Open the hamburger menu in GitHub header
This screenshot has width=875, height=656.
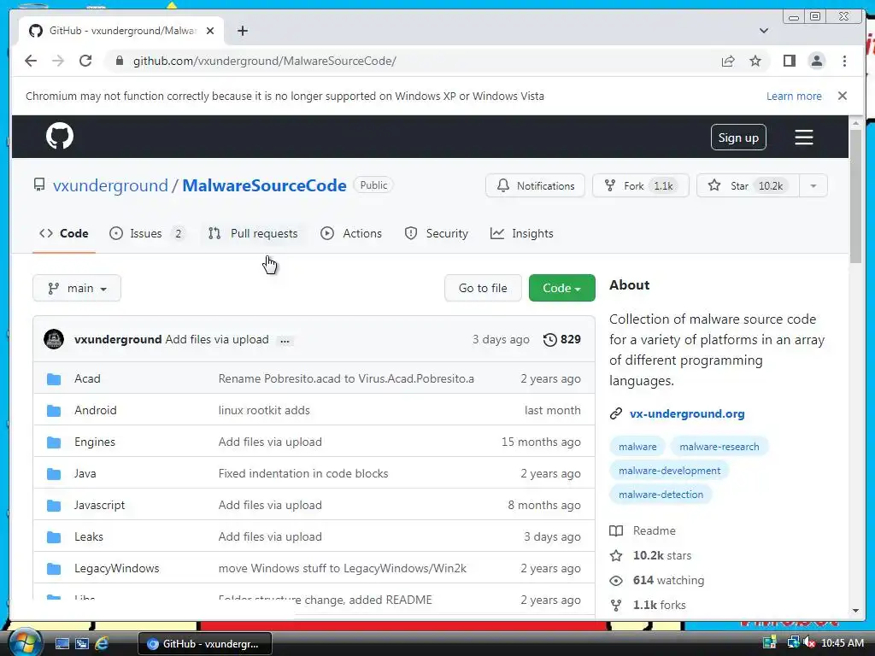tap(803, 138)
